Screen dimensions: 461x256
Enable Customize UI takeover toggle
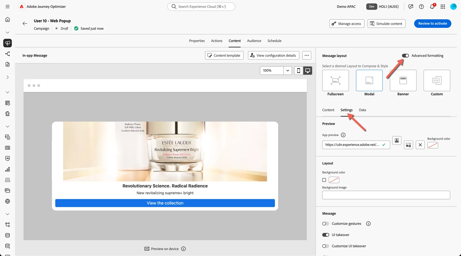(325, 246)
